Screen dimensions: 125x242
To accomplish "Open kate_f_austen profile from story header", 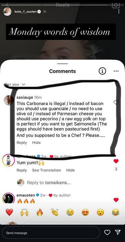I will pos(26,11).
